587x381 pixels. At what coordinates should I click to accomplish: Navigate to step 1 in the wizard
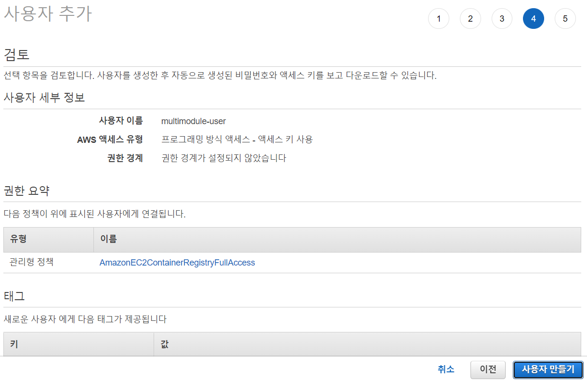tap(438, 18)
